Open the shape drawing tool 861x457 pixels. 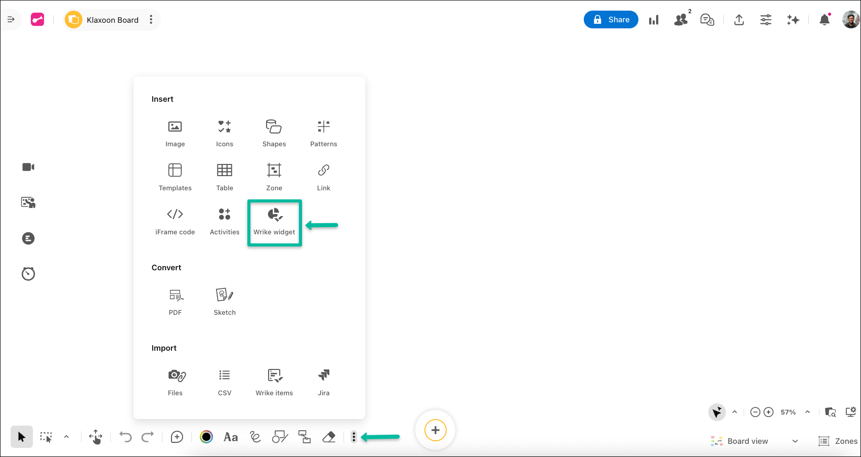[x=280, y=436]
